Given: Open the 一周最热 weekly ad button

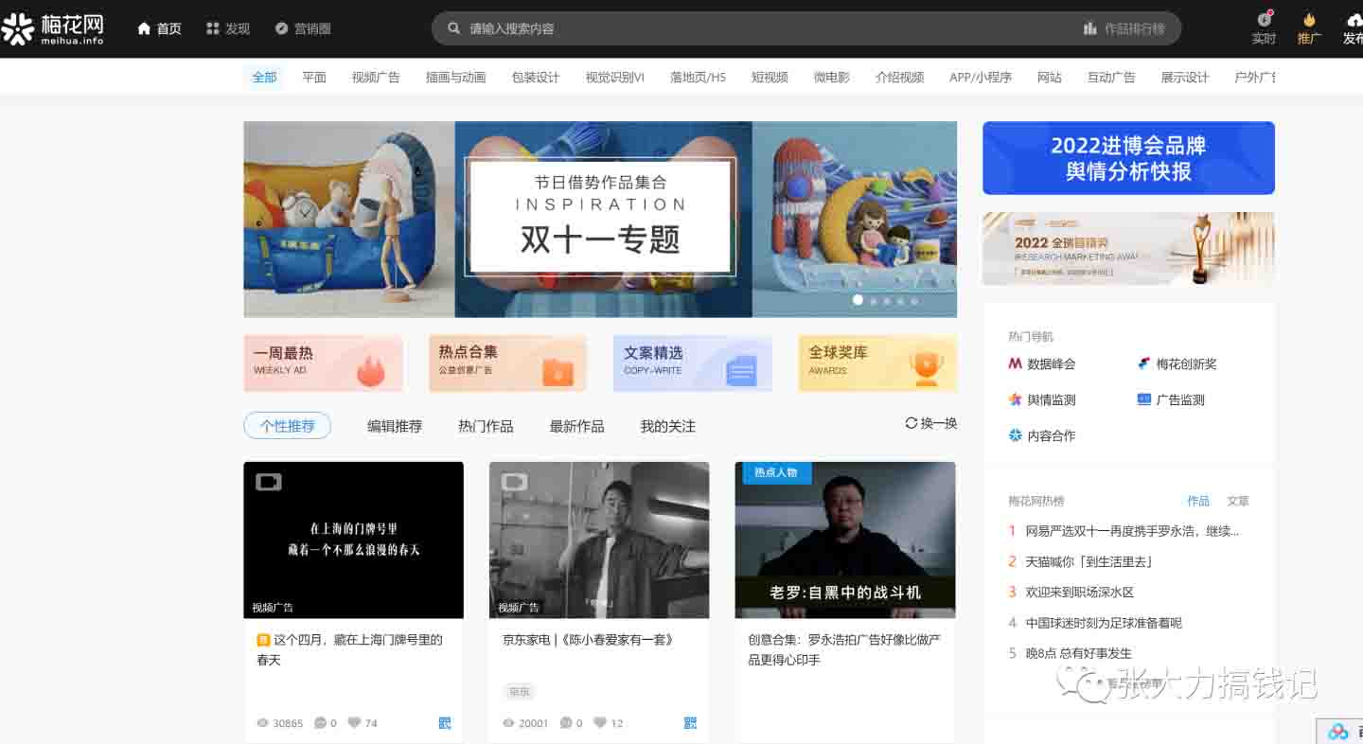Looking at the screenshot, I should pos(323,363).
